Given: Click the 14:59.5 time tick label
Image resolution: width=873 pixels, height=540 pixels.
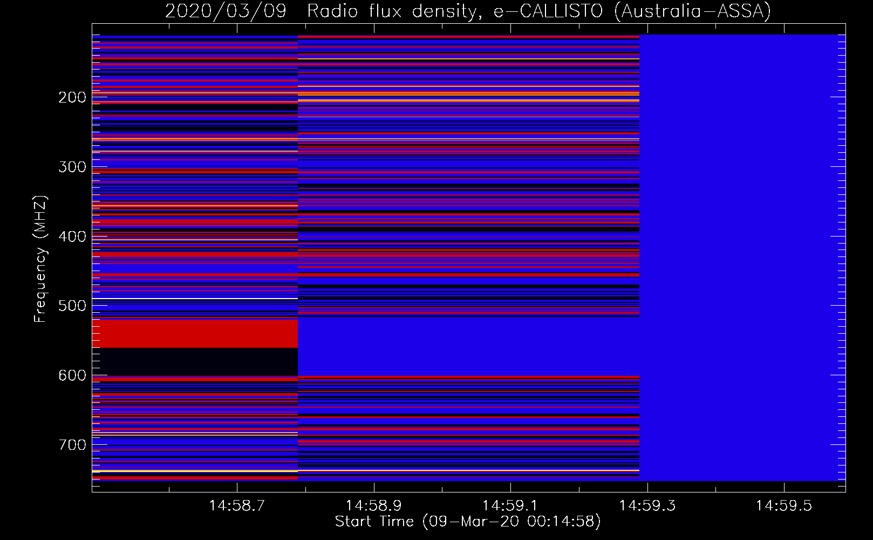Looking at the screenshot, I should 783,505.
